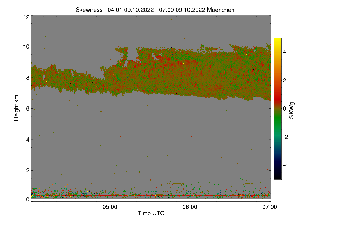The image size is (356, 237).
Task: Click the height axis tick label 0
Action: point(28,199)
